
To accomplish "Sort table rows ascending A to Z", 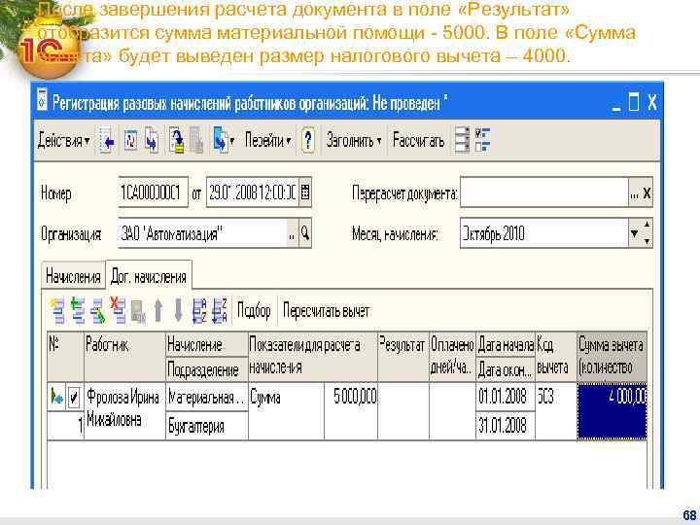I will (x=199, y=311).
